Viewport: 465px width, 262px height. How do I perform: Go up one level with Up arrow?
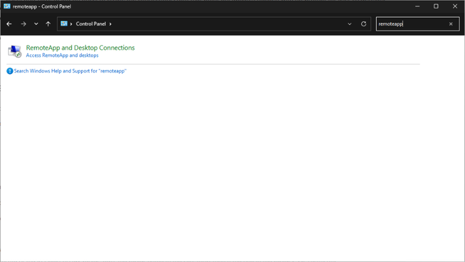pos(48,24)
